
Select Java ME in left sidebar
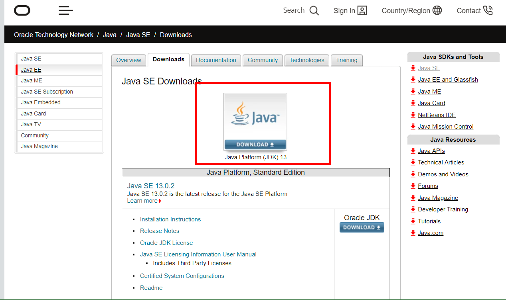point(59,81)
